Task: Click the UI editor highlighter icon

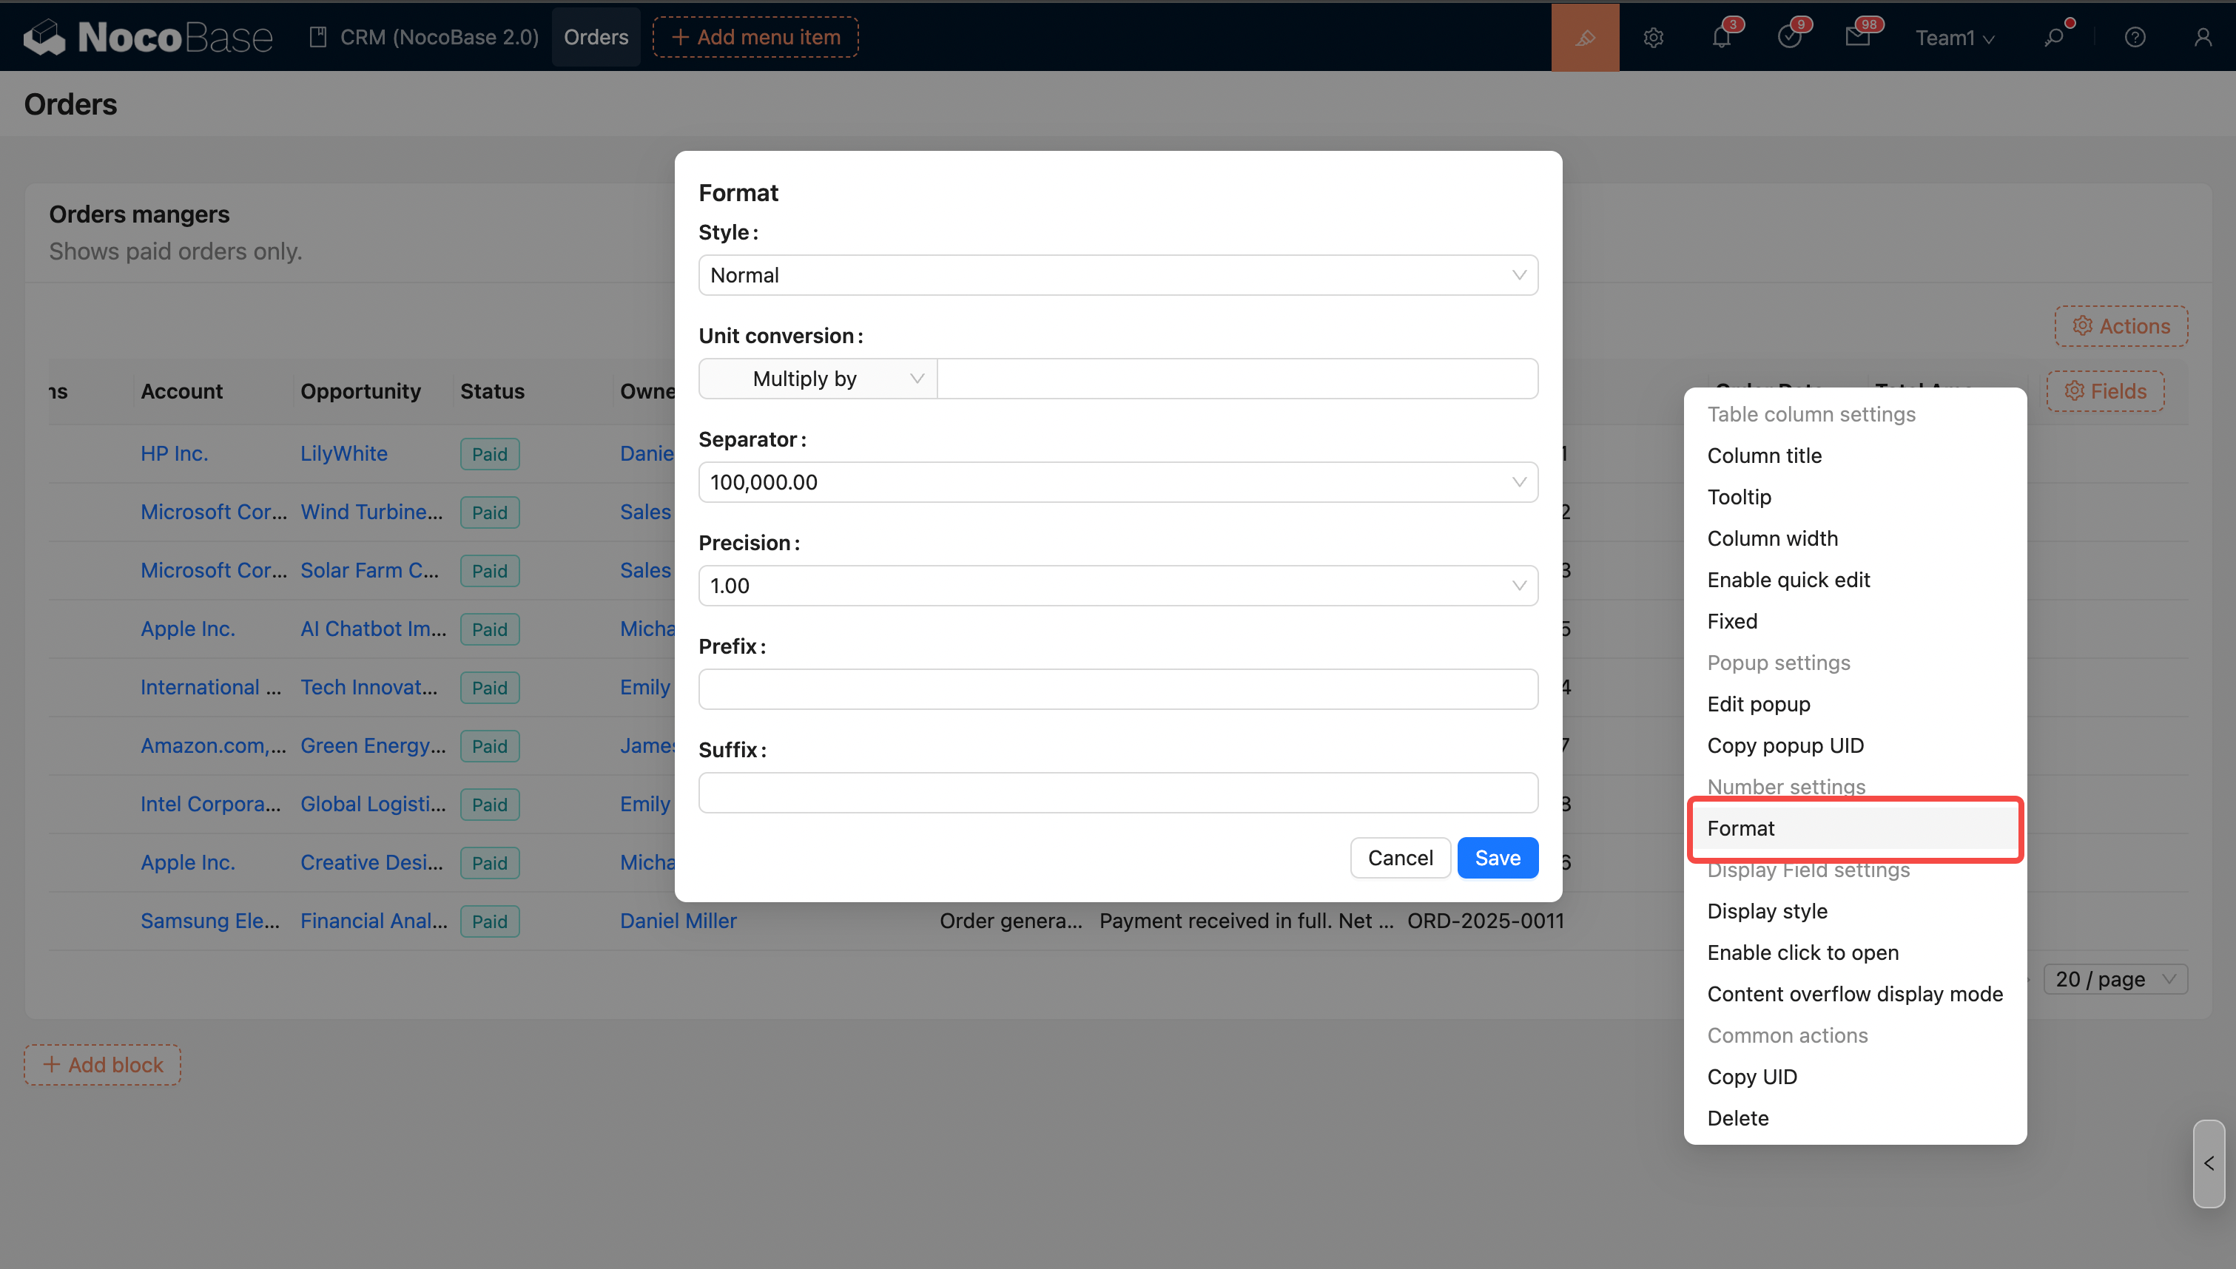Action: click(x=1585, y=38)
